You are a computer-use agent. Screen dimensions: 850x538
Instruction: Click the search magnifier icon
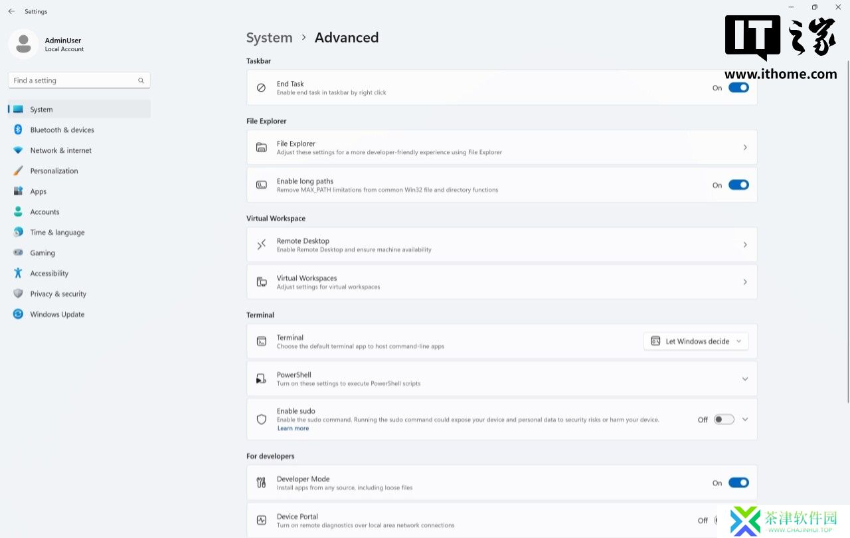(141, 80)
